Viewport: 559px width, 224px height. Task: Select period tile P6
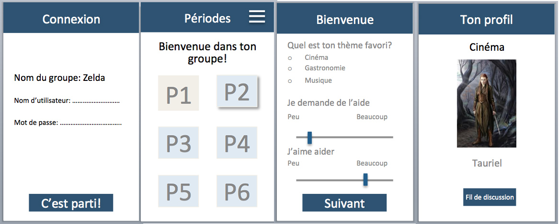[x=237, y=191]
